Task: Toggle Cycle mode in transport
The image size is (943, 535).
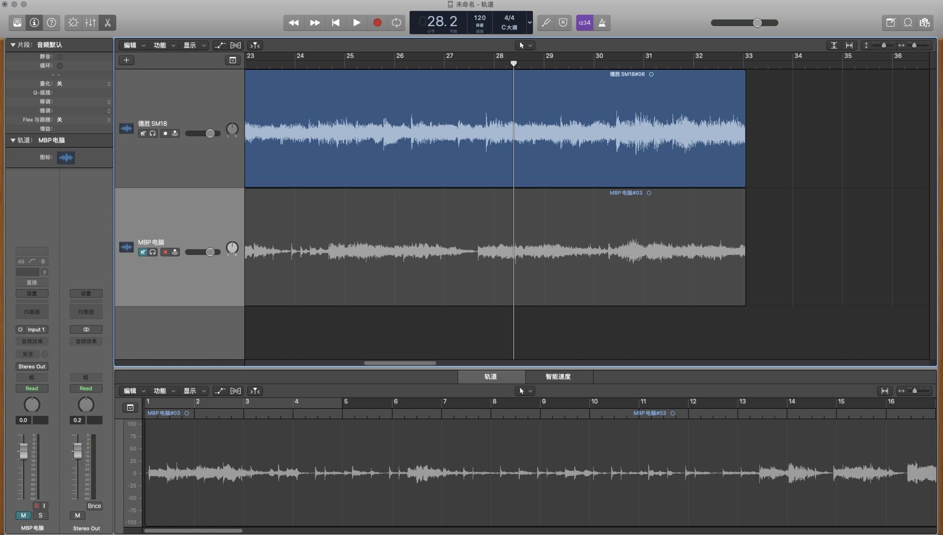Action: click(x=396, y=23)
